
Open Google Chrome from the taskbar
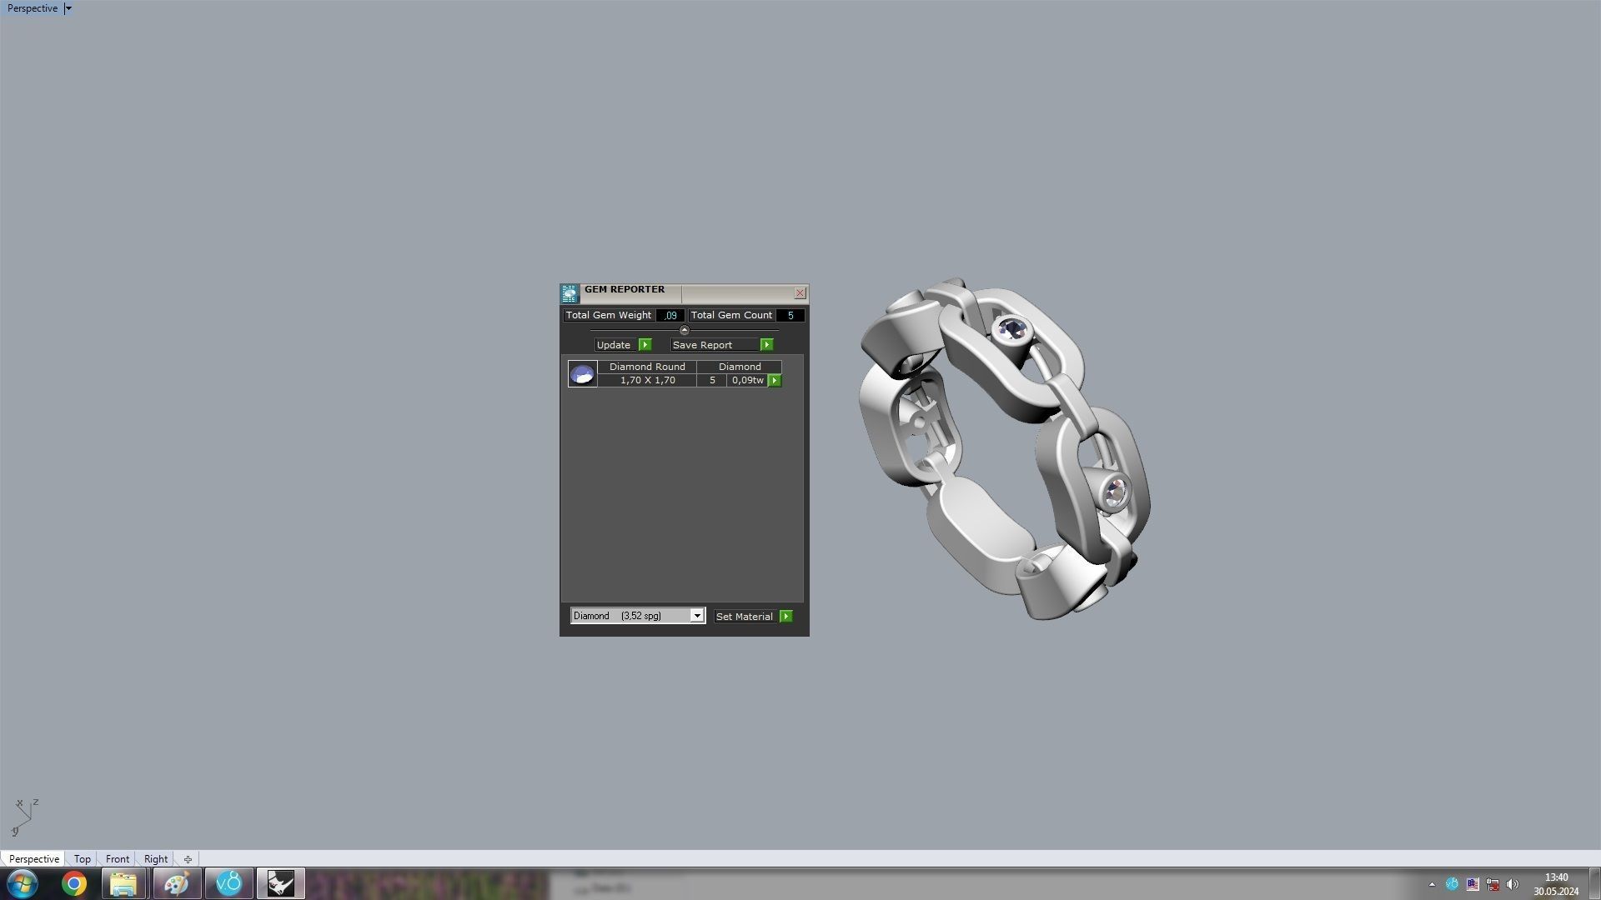[x=74, y=883]
